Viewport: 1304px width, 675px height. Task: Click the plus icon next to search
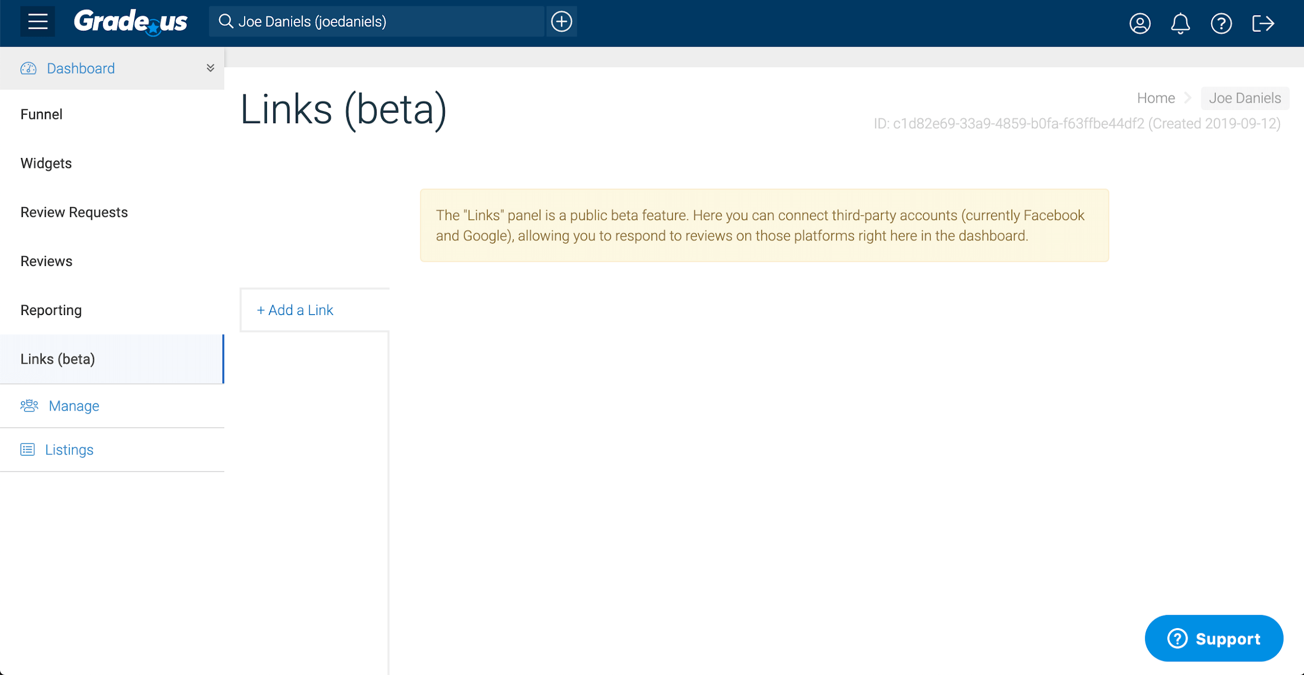pyautogui.click(x=561, y=21)
